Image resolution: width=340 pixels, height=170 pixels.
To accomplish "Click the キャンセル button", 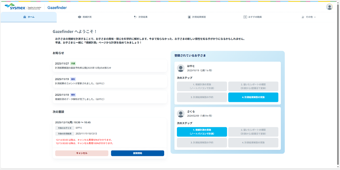I will 82,153.
